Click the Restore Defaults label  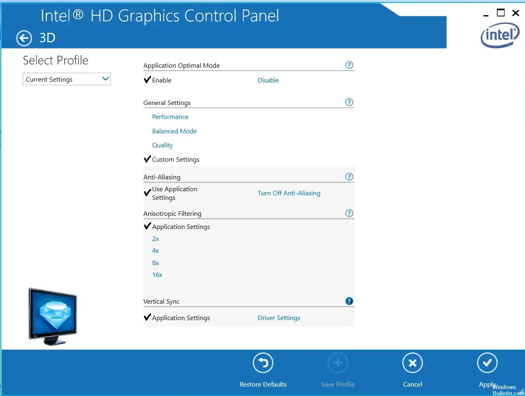pos(263,385)
